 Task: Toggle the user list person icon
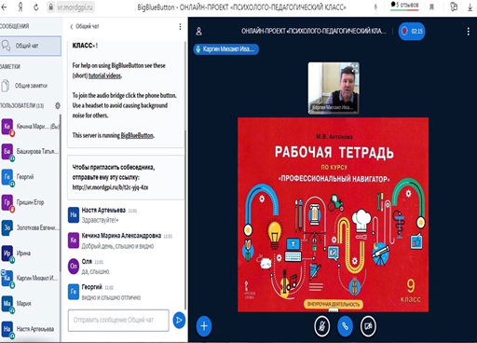[x=199, y=32]
